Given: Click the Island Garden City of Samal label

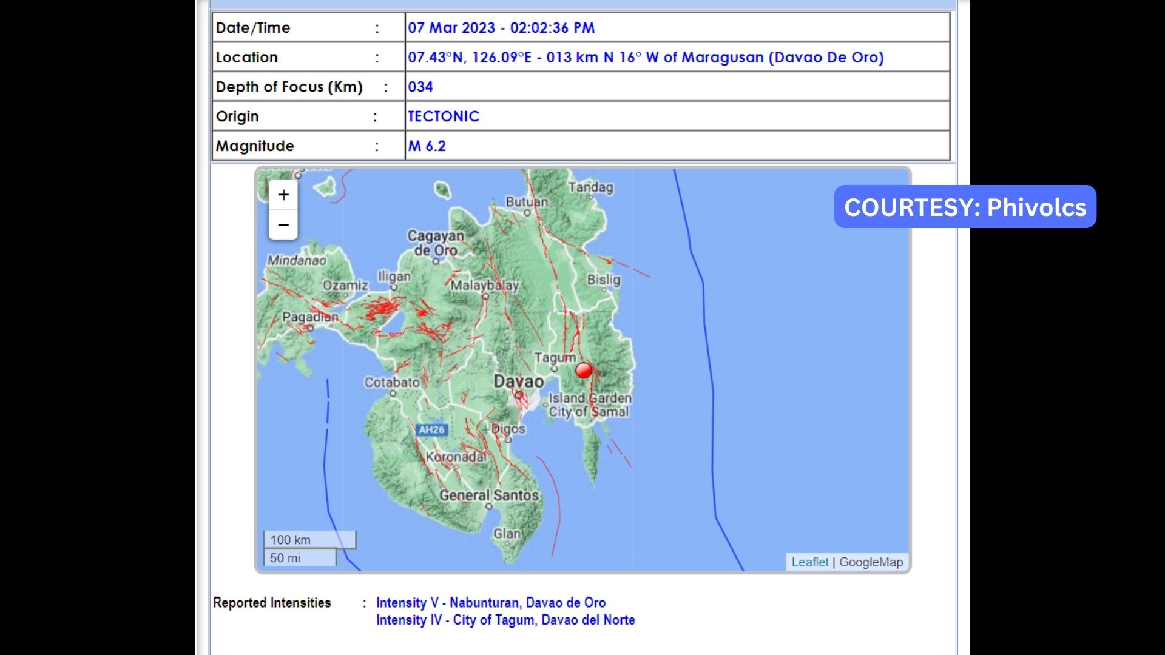Looking at the screenshot, I should point(590,405).
